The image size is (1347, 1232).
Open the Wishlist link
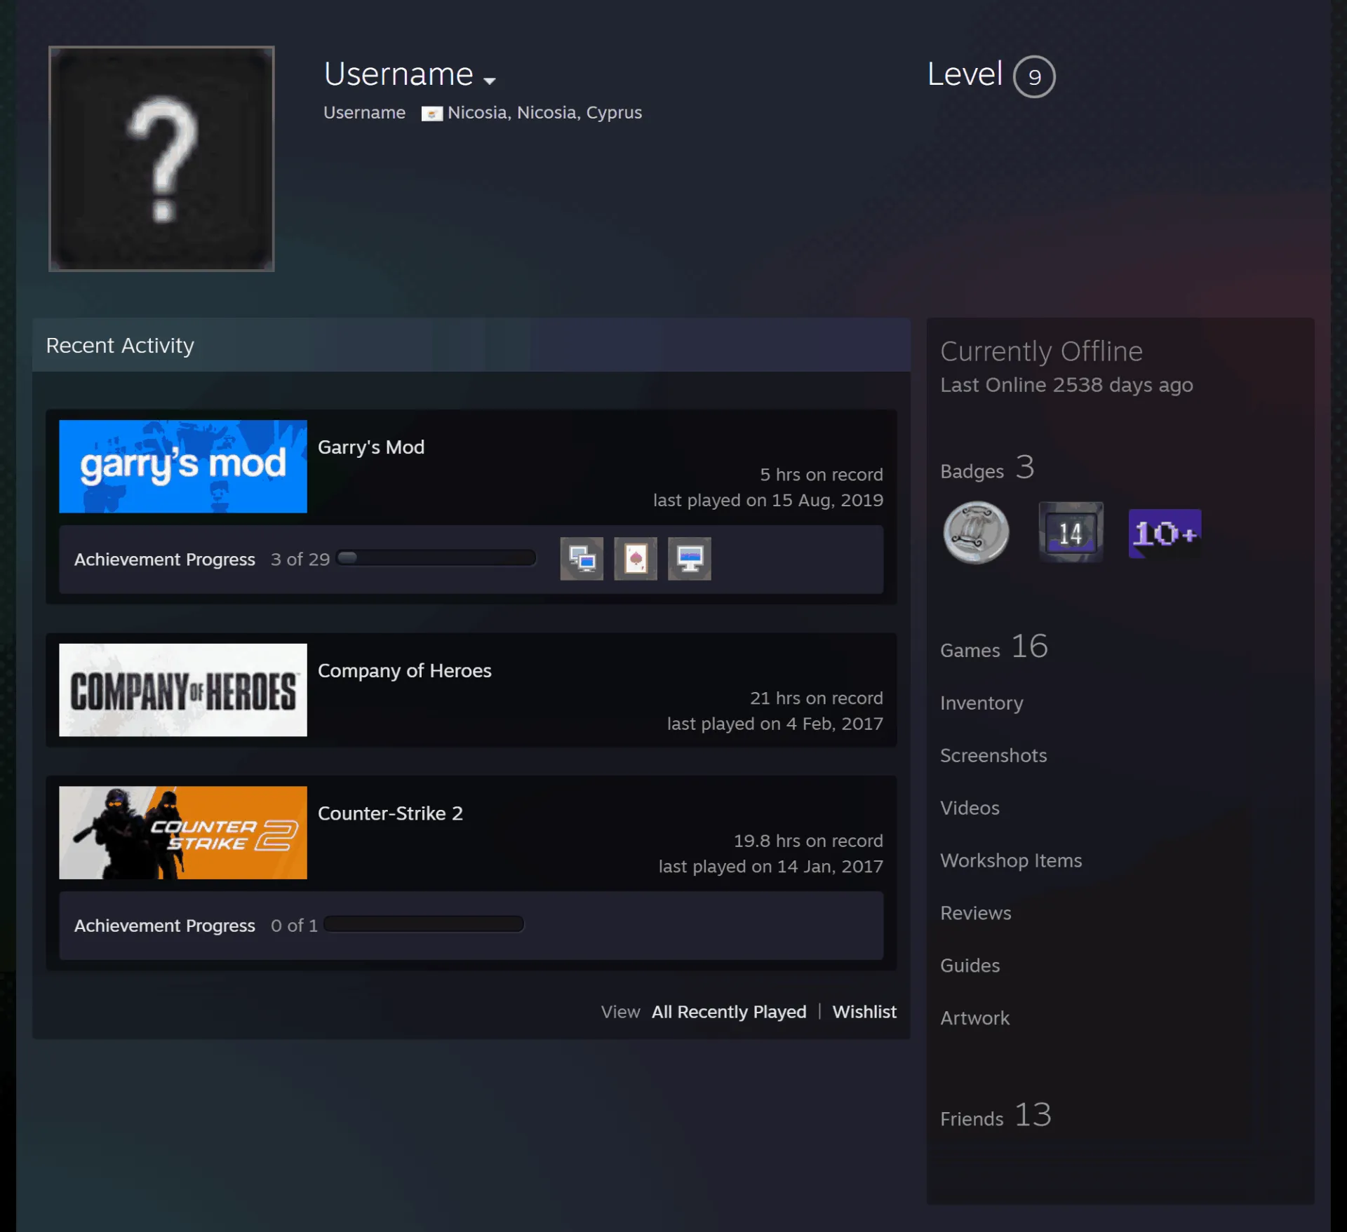[x=864, y=1012]
